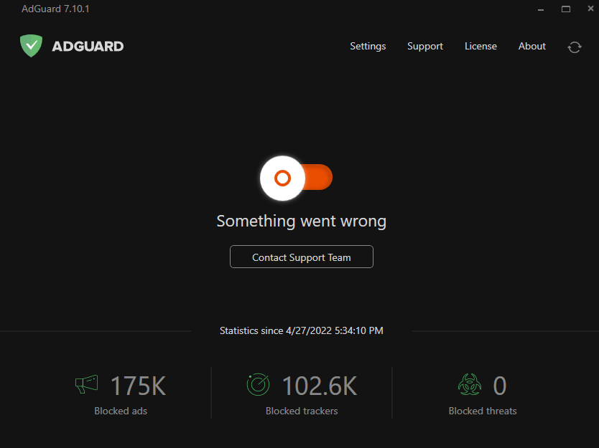
Task: Click the 0 blocked threats counter
Action: pos(500,385)
